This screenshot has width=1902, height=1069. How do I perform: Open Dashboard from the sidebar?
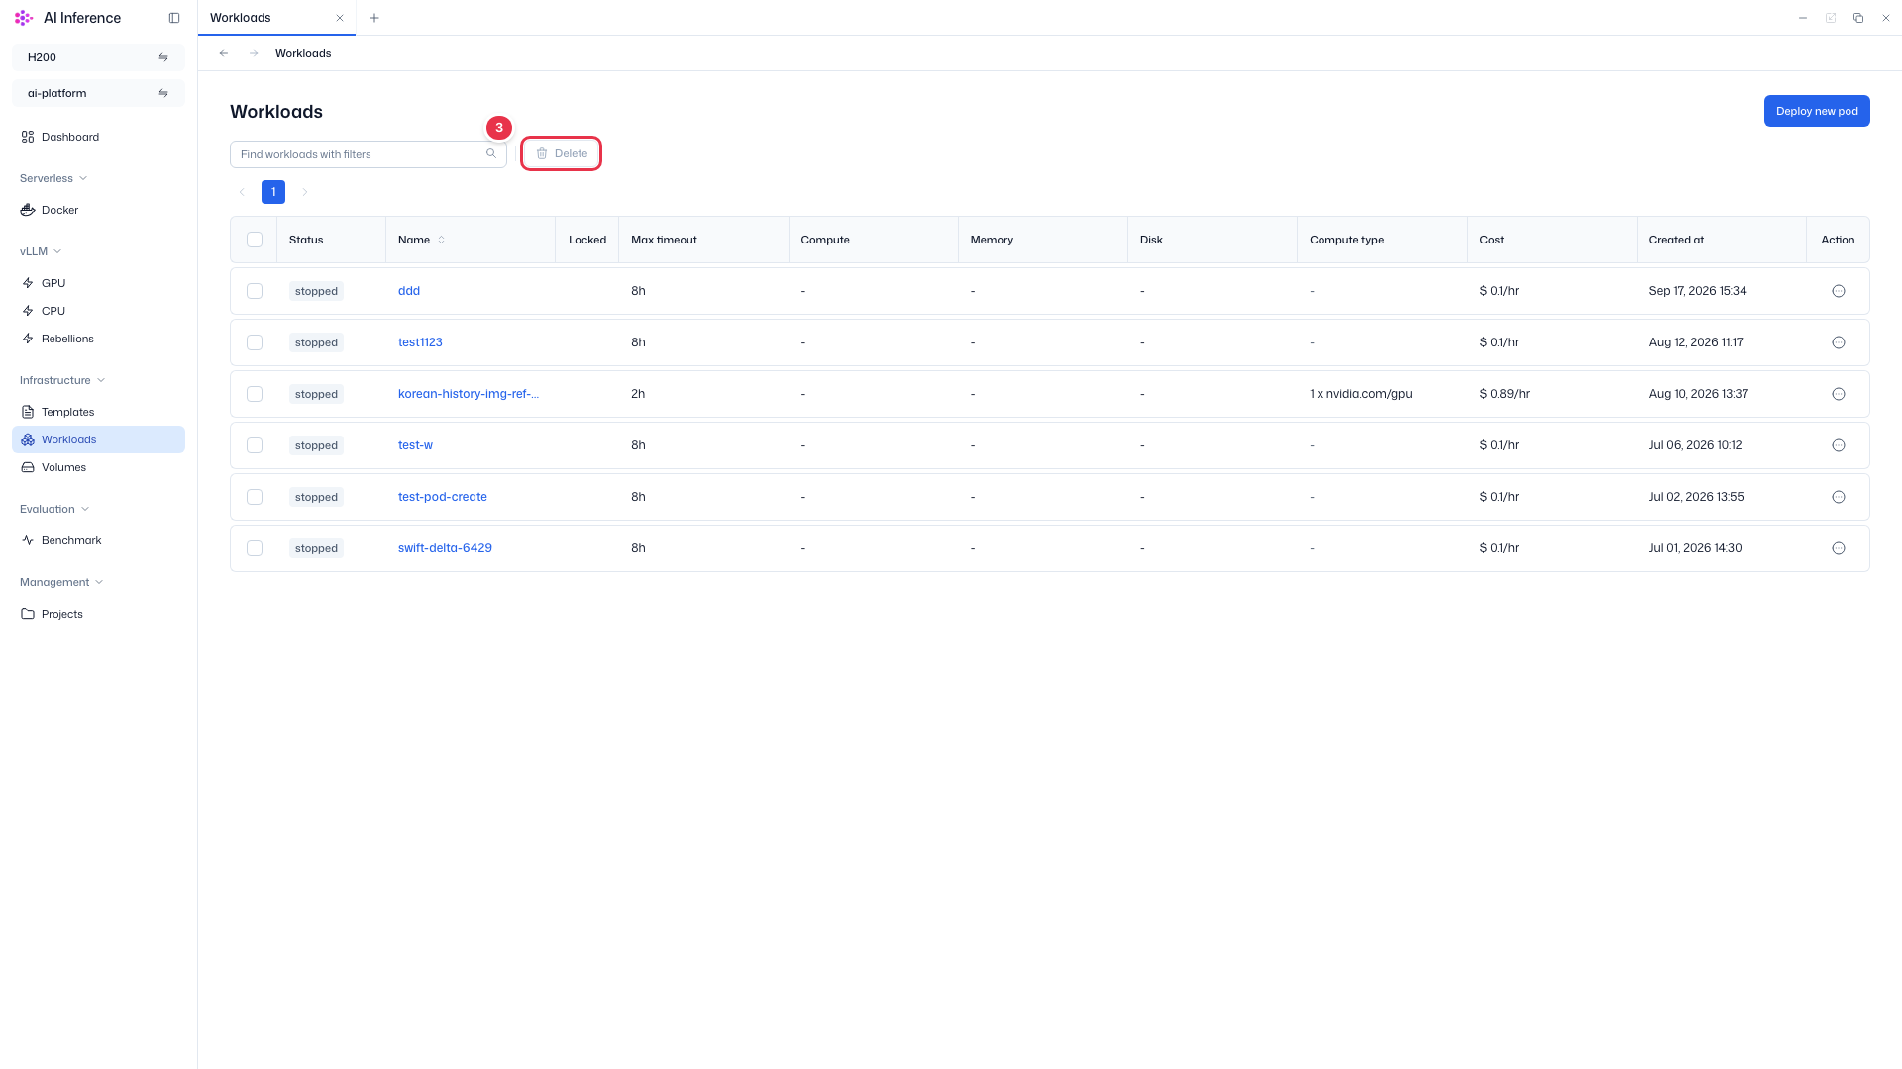tap(98, 137)
